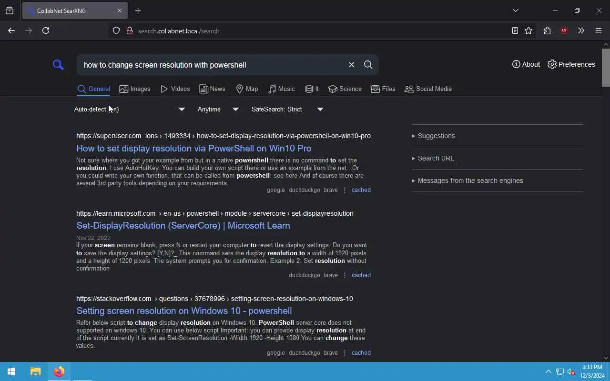Open a new browser tab
The image size is (610, 381).
point(138,10)
